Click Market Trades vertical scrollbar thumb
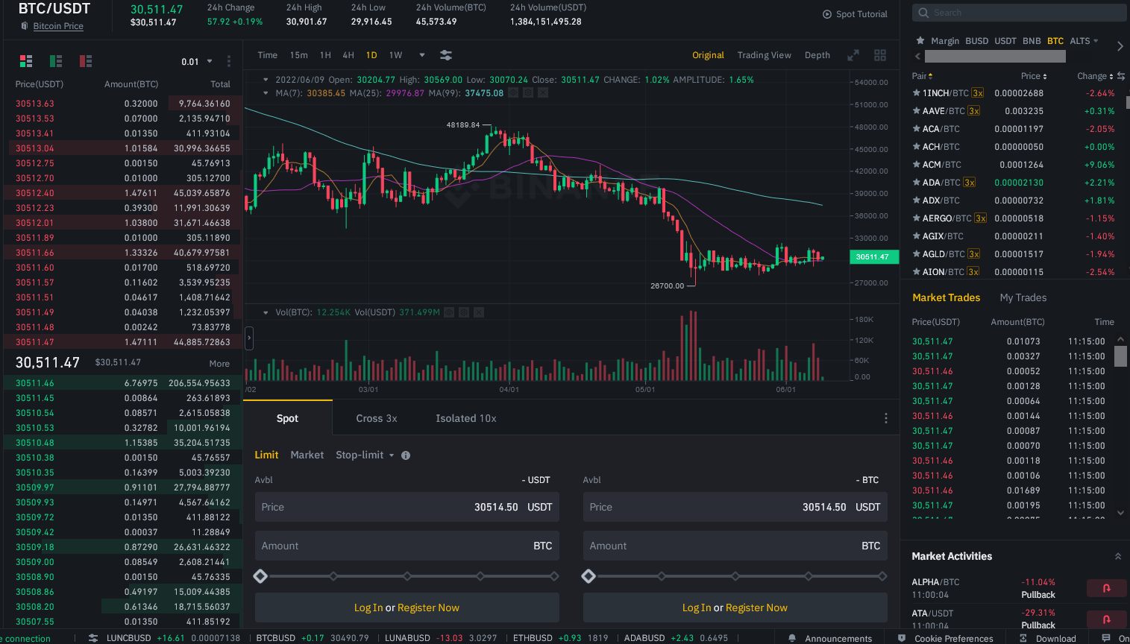This screenshot has height=644, width=1130. point(1120,356)
